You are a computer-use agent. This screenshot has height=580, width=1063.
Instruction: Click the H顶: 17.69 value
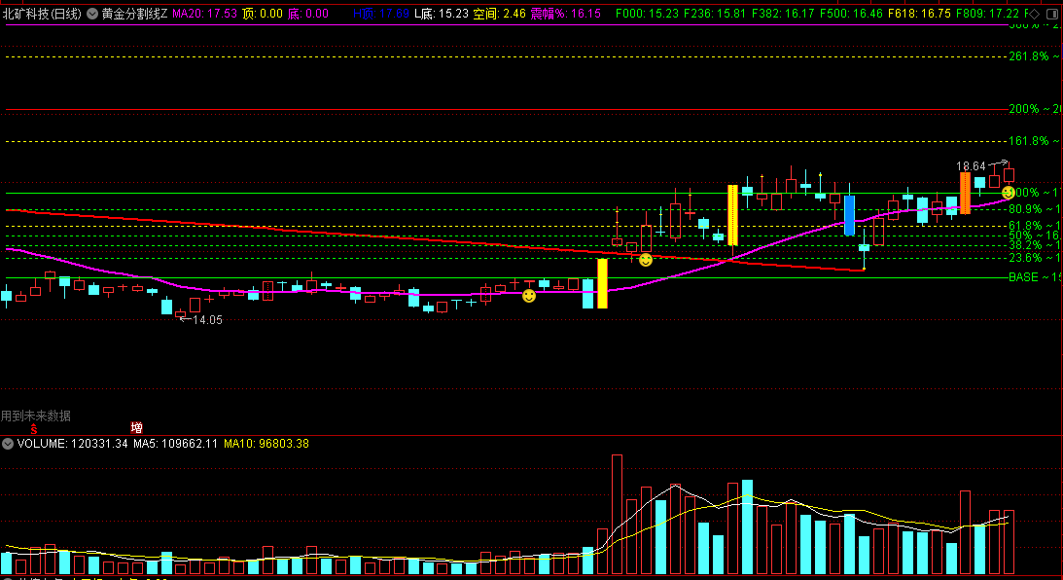(x=381, y=14)
